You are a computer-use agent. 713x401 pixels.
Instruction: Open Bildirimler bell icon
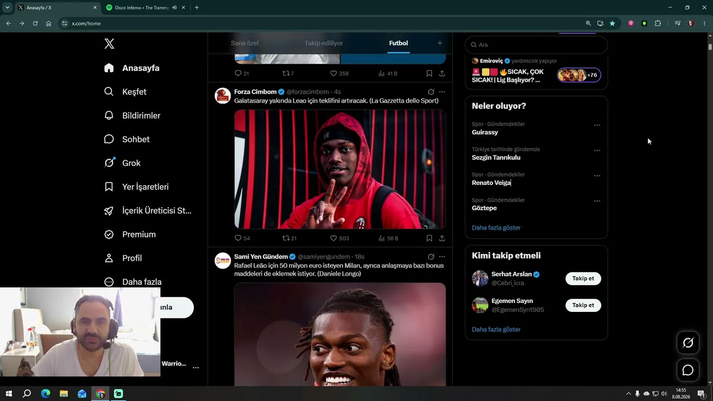click(109, 115)
